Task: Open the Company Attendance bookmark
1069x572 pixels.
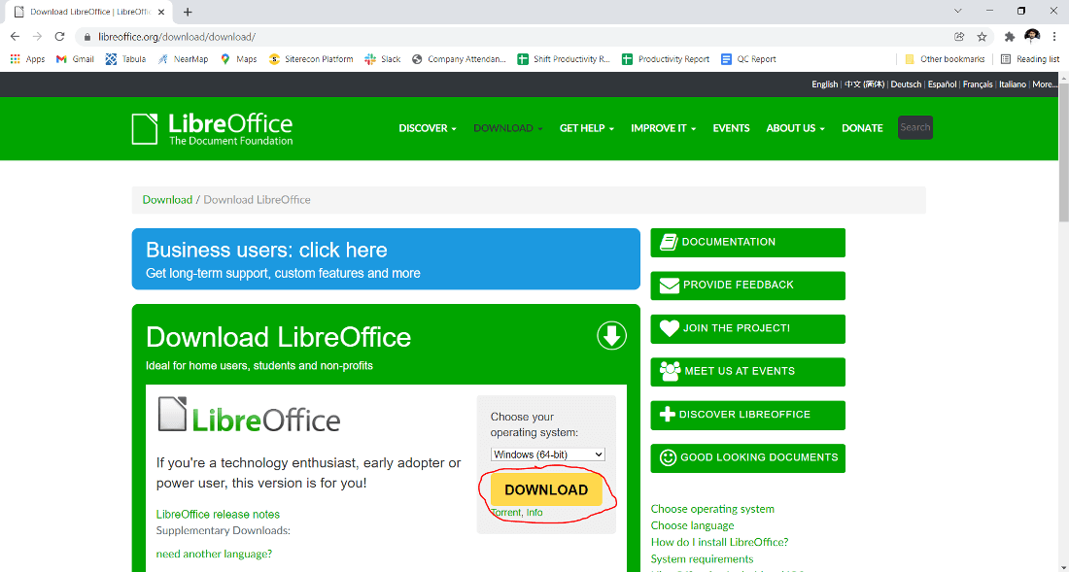Action: 459,59
